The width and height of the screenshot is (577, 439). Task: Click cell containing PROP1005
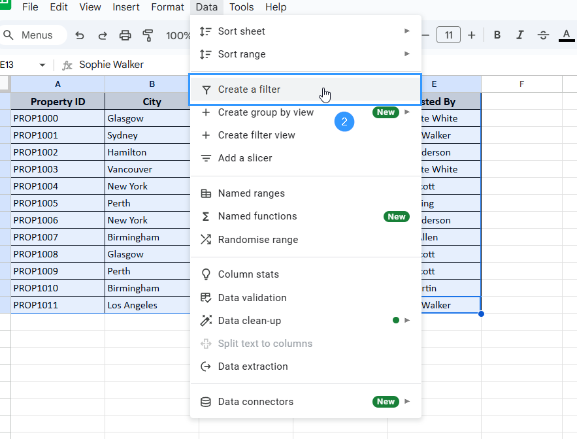(x=58, y=203)
